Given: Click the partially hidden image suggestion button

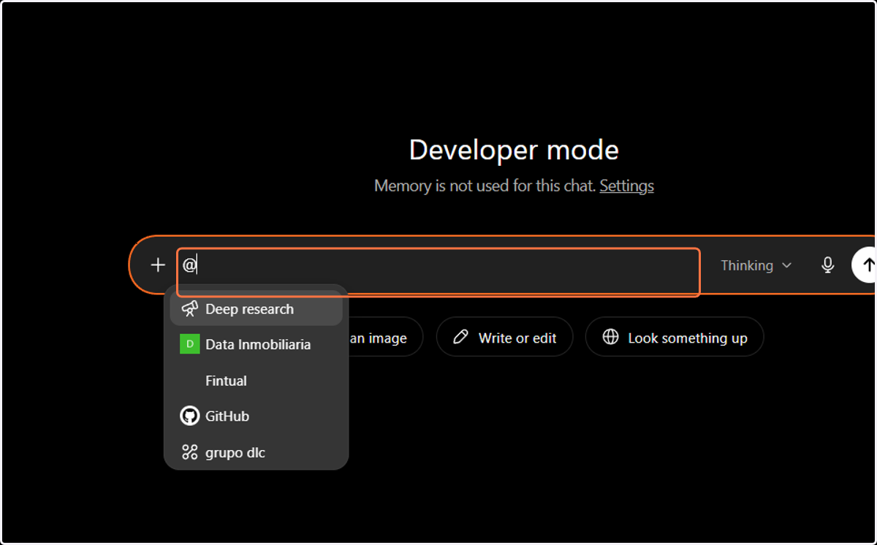Looking at the screenshot, I should 385,337.
